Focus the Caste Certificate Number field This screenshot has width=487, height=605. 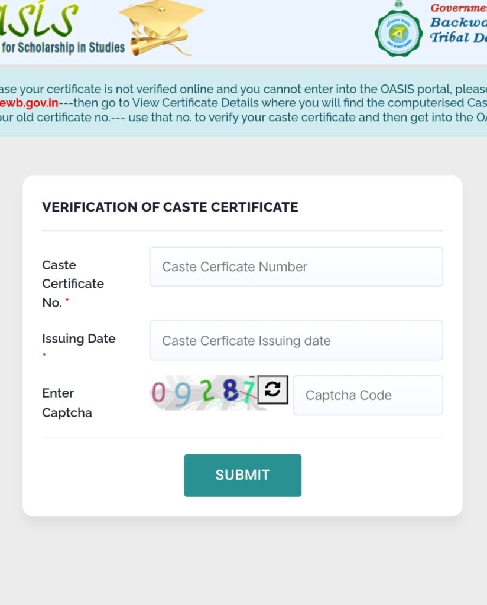296,266
